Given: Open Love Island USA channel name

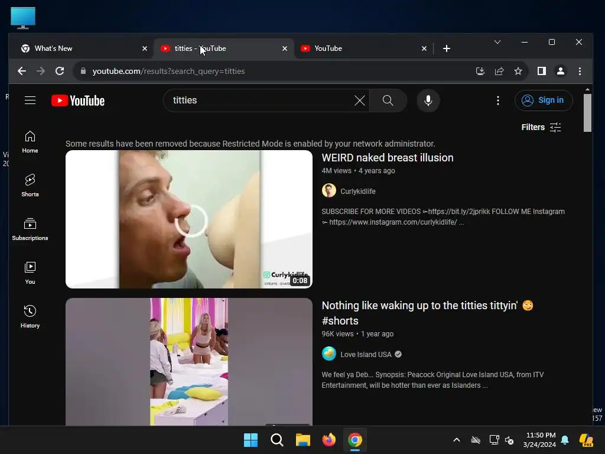Looking at the screenshot, I should click(366, 355).
